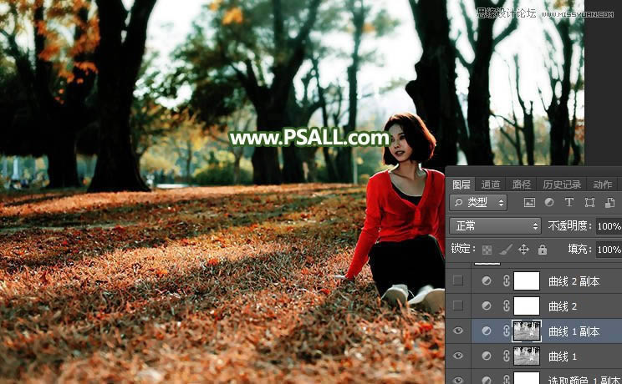The height and width of the screenshot is (384, 622).
Task: Click the lock transparent pixels icon
Action: coord(487,250)
